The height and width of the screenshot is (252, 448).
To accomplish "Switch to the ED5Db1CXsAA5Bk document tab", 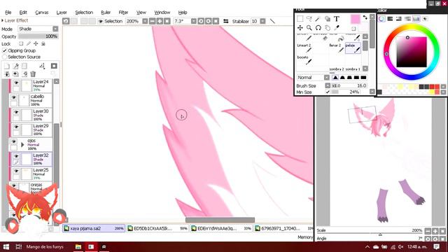I will (x=157, y=229).
